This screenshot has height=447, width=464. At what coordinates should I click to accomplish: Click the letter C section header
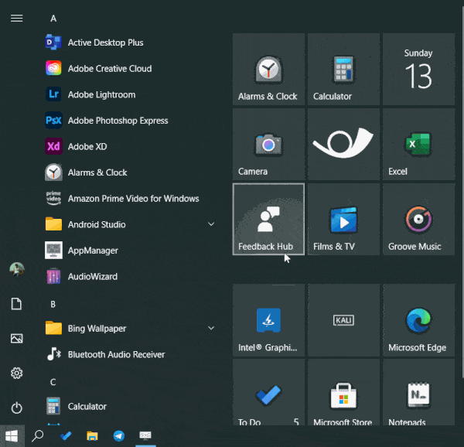(53, 382)
